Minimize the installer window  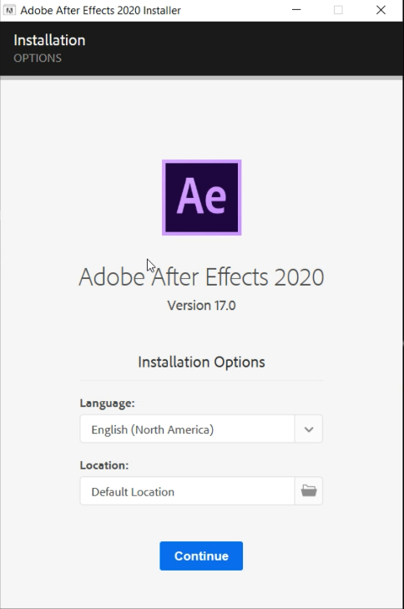296,10
